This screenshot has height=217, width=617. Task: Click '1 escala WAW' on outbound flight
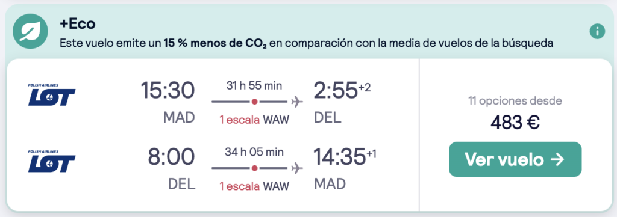(254, 120)
